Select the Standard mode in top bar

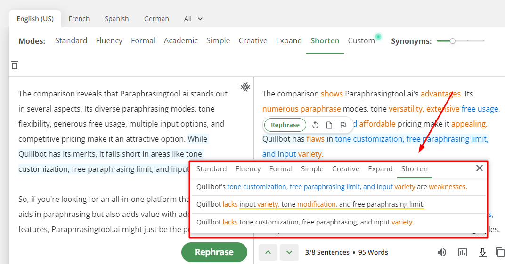coord(71,41)
